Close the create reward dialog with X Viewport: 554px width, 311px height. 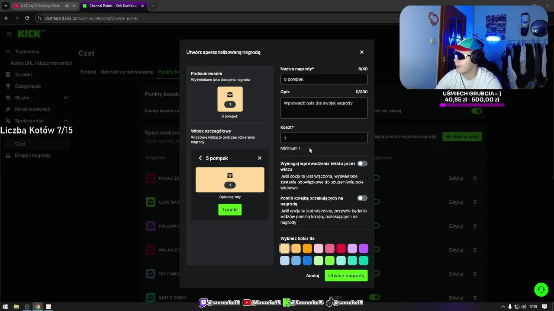click(x=362, y=52)
